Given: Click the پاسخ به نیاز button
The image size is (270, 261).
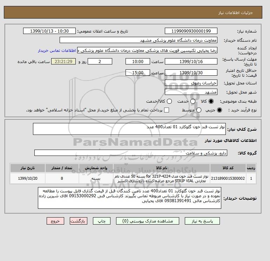Looking at the screenshot, I should [x=202, y=221].
